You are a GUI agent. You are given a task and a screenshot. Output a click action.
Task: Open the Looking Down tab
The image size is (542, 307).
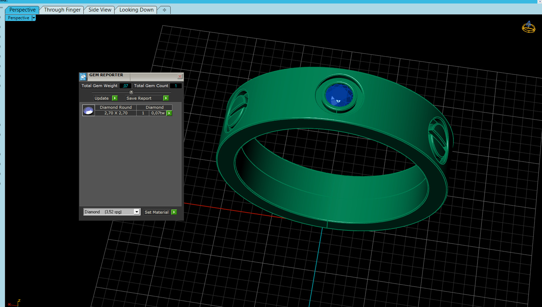coord(136,10)
